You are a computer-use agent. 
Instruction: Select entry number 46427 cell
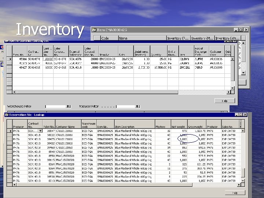coord(20,67)
